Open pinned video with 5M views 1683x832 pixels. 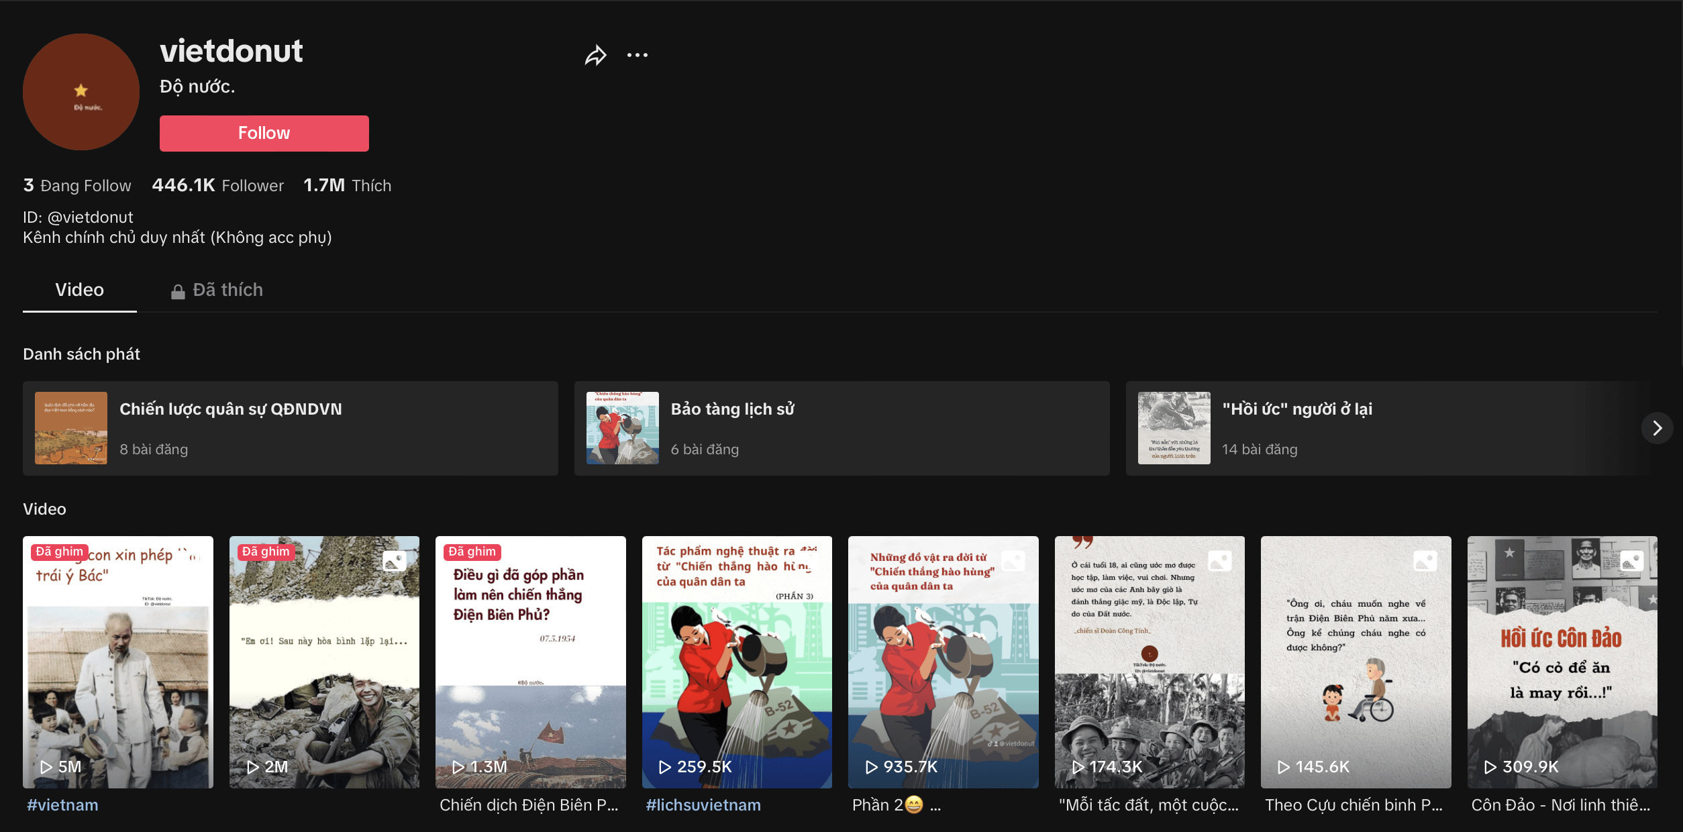[x=118, y=662]
